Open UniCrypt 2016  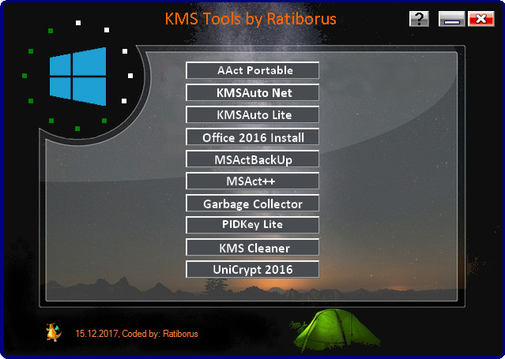coord(253,270)
